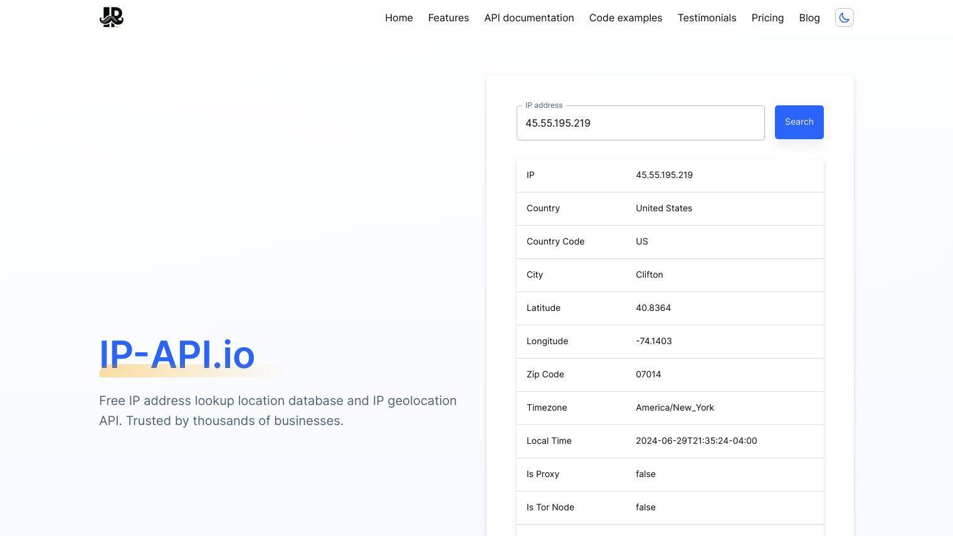Select Timezone value America/New_York
The width and height of the screenshot is (953, 536).
pyautogui.click(x=675, y=408)
